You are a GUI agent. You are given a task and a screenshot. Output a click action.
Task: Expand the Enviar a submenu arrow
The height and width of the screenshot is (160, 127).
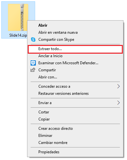pos(118,103)
